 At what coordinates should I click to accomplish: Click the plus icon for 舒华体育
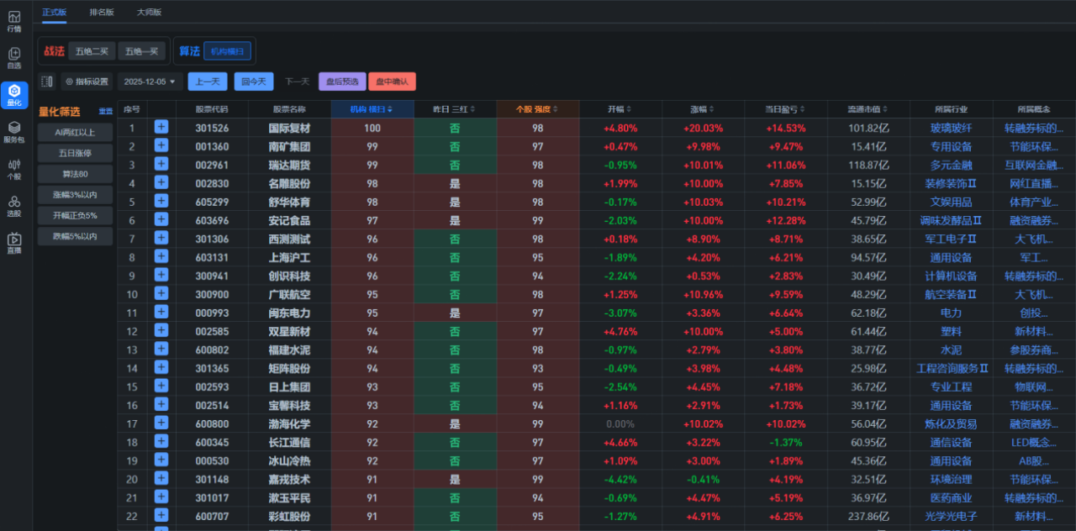[161, 202]
